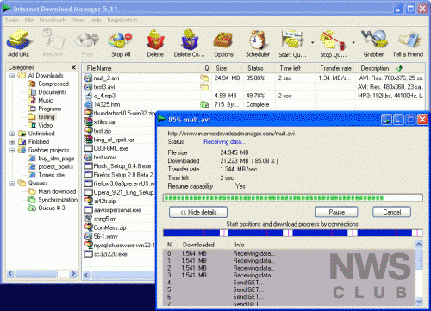Viewport: 431px width, 311px height.
Task: Click the connections list scroll down arrow
Action: pyautogui.click(x=419, y=302)
